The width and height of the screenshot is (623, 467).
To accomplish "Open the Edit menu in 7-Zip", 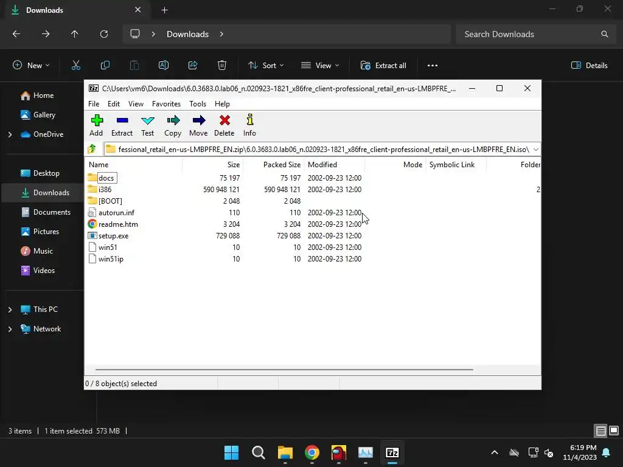I will (114, 103).
